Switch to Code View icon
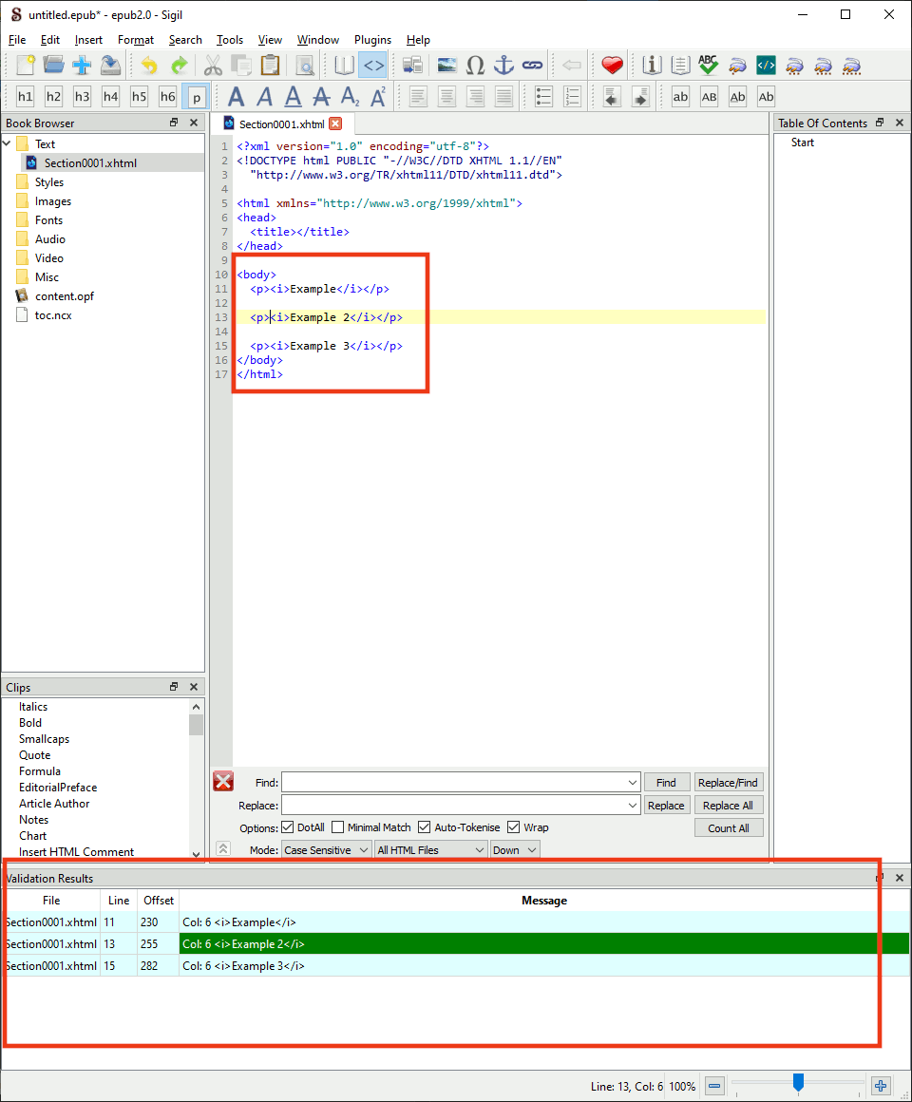 click(373, 66)
